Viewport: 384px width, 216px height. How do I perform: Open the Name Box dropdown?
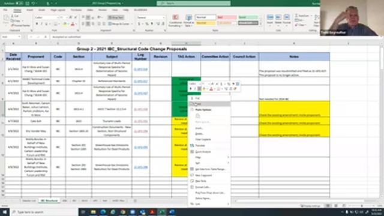click(19, 37)
